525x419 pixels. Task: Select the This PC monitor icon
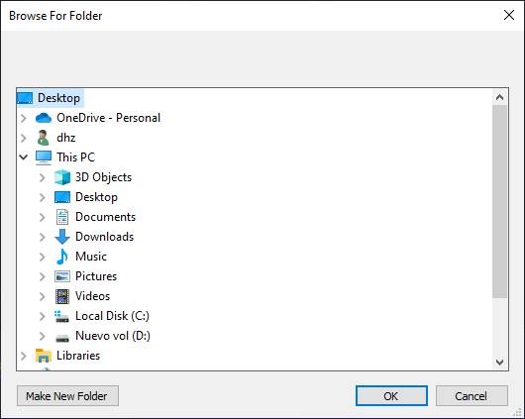point(44,157)
